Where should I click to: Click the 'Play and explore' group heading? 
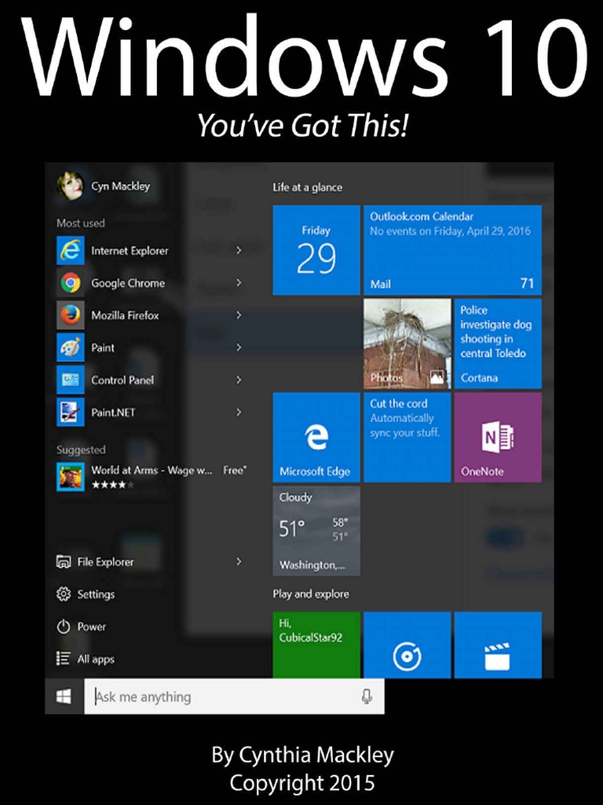pyautogui.click(x=311, y=594)
